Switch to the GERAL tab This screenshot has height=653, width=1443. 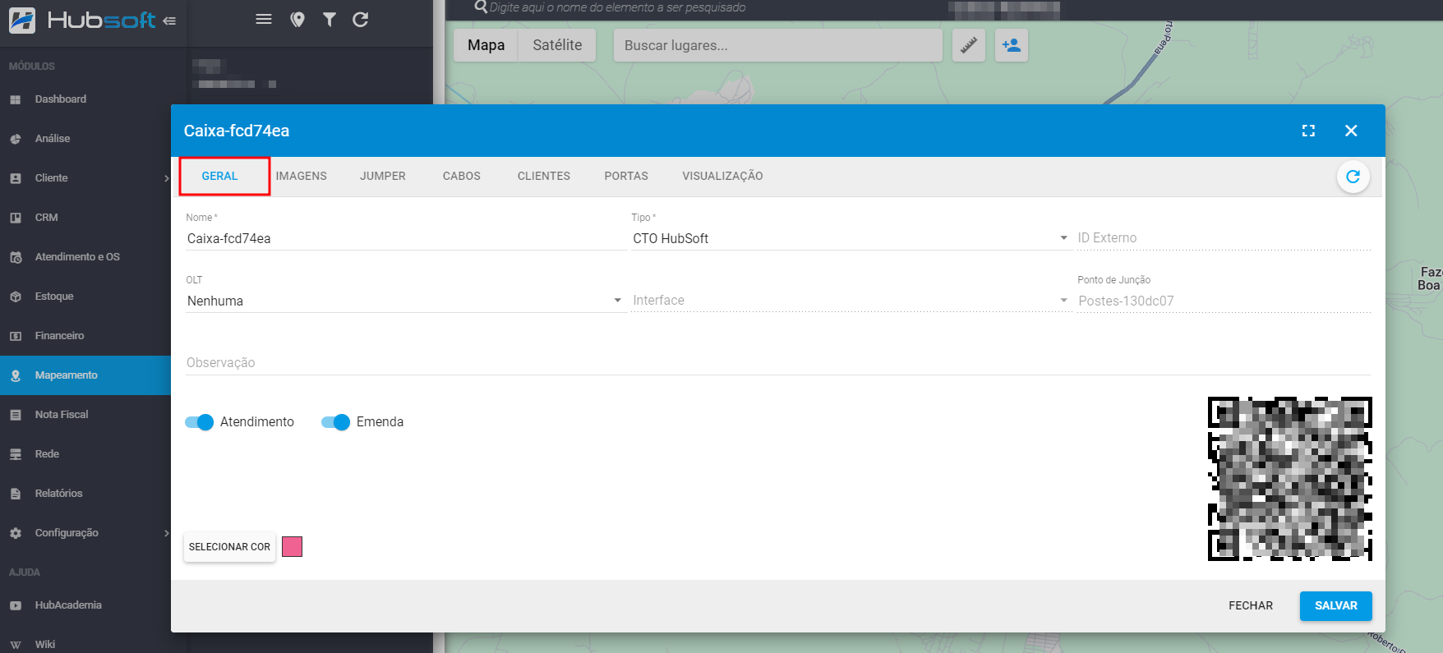[x=219, y=176]
